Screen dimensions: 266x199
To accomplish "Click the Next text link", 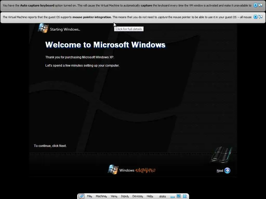I will click(220, 171).
